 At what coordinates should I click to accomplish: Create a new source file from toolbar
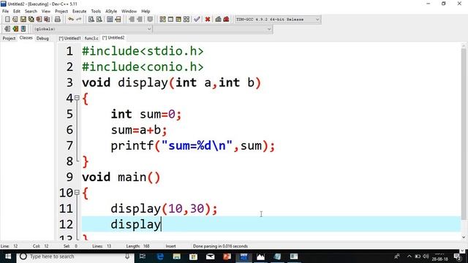point(7,20)
